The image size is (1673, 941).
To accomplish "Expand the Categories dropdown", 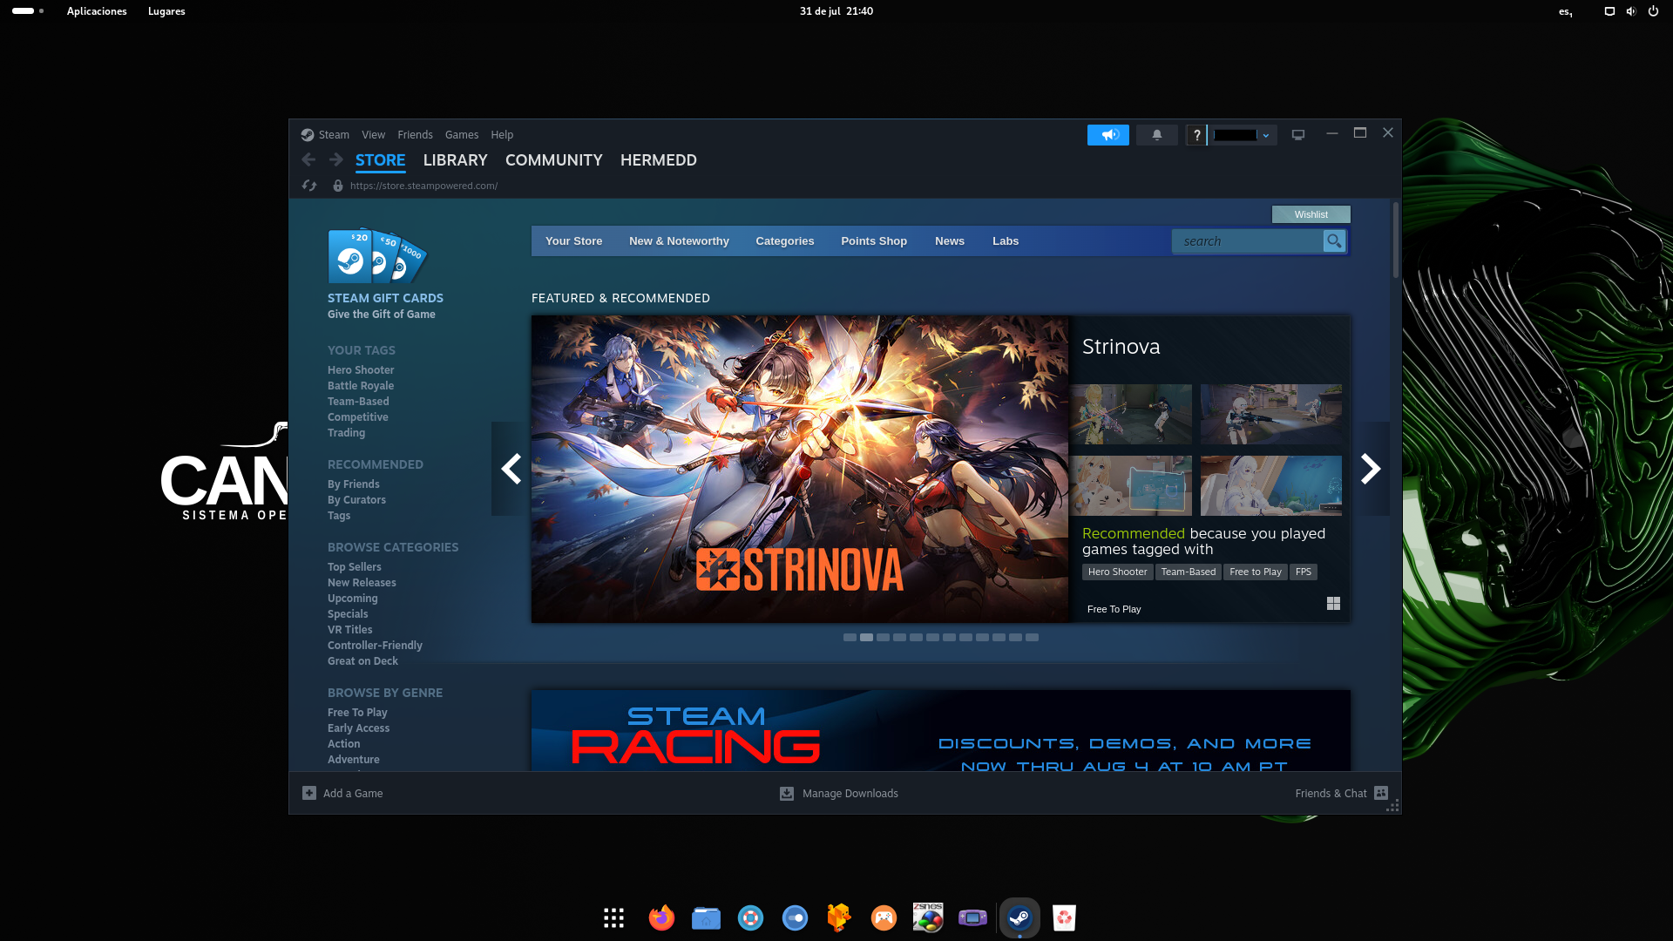I will coord(784,241).
